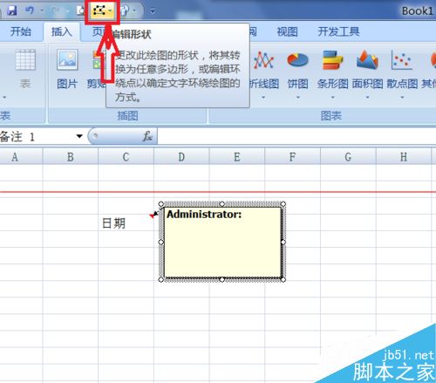
Task: Click the Administrator: text in comment box
Action: [x=204, y=215]
